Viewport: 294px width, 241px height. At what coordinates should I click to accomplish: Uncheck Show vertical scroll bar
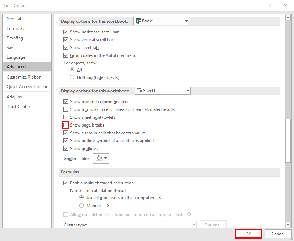[65, 40]
